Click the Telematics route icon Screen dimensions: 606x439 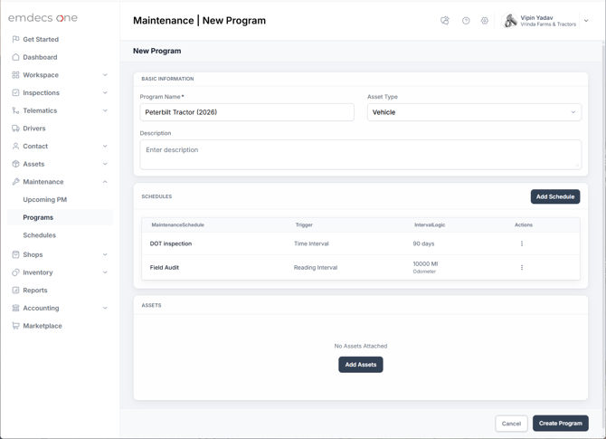pyautogui.click(x=15, y=110)
